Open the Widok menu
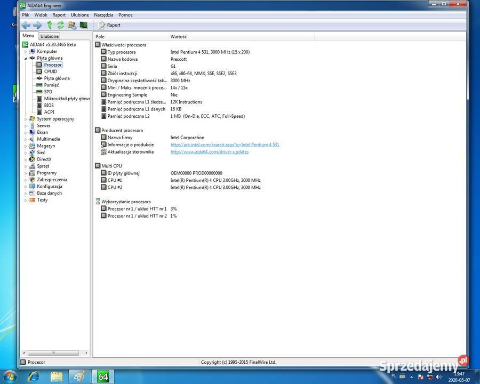This screenshot has width=480, height=384. [x=41, y=15]
